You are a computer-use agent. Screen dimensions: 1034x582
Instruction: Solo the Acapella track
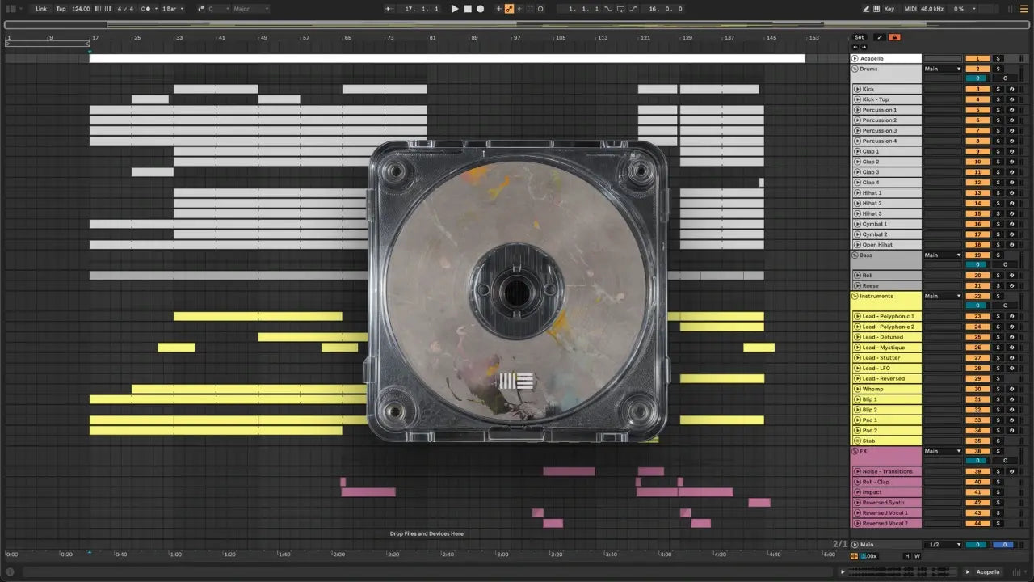click(998, 58)
